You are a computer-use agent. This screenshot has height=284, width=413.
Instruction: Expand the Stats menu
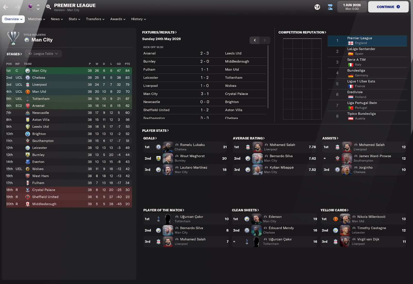(x=74, y=19)
